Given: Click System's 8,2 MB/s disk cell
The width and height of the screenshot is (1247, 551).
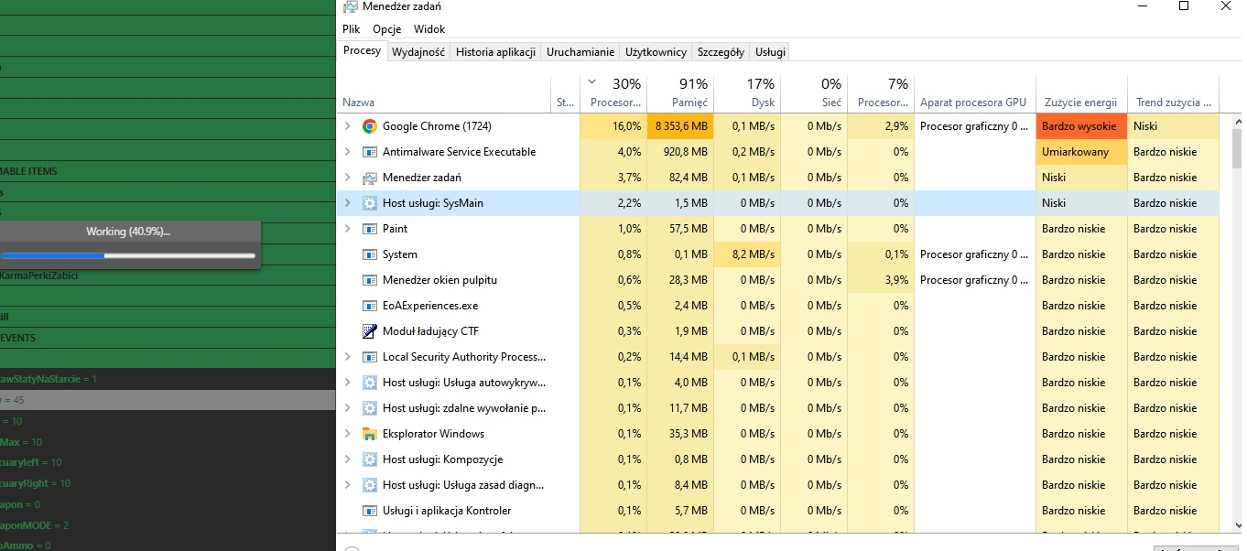Looking at the screenshot, I should point(747,254).
